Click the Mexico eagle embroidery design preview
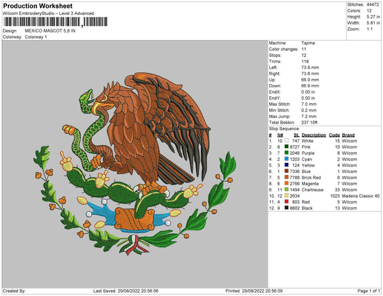This screenshot has height=296, width=383. click(135, 164)
